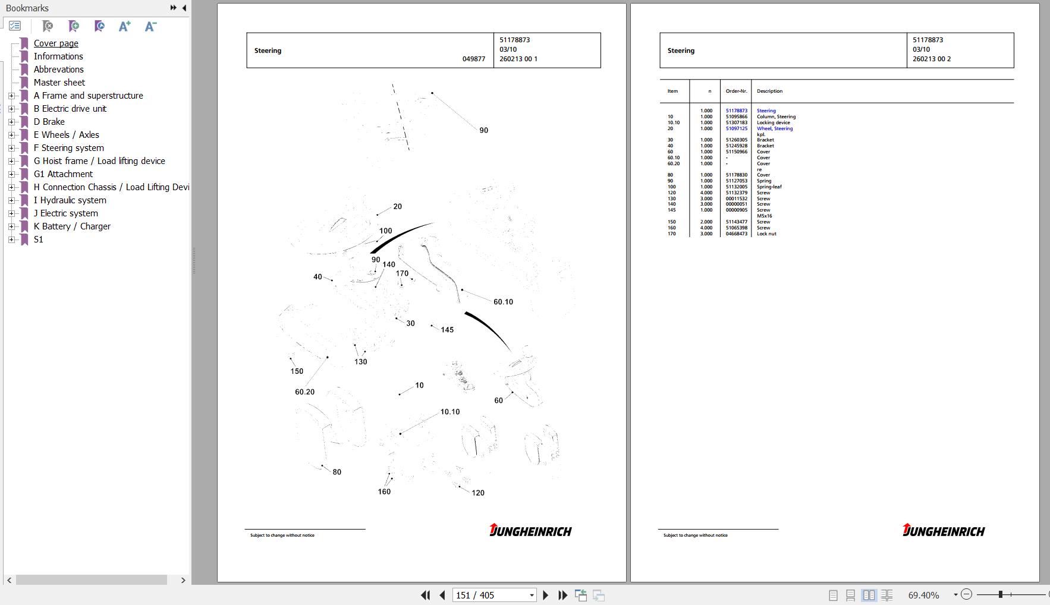Open bookmarks options menu icon
Screen dimensions: 1050x605
point(15,26)
